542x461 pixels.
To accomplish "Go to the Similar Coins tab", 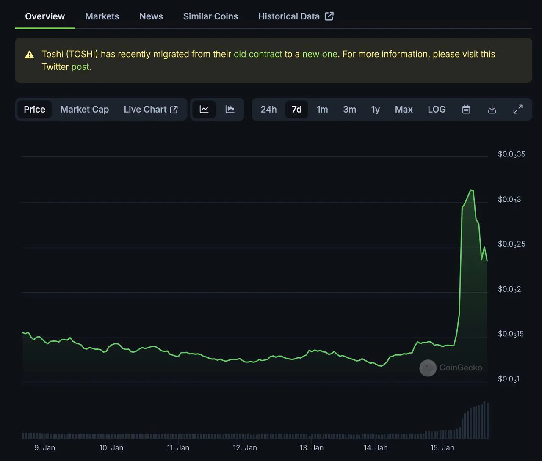I will 210,16.
